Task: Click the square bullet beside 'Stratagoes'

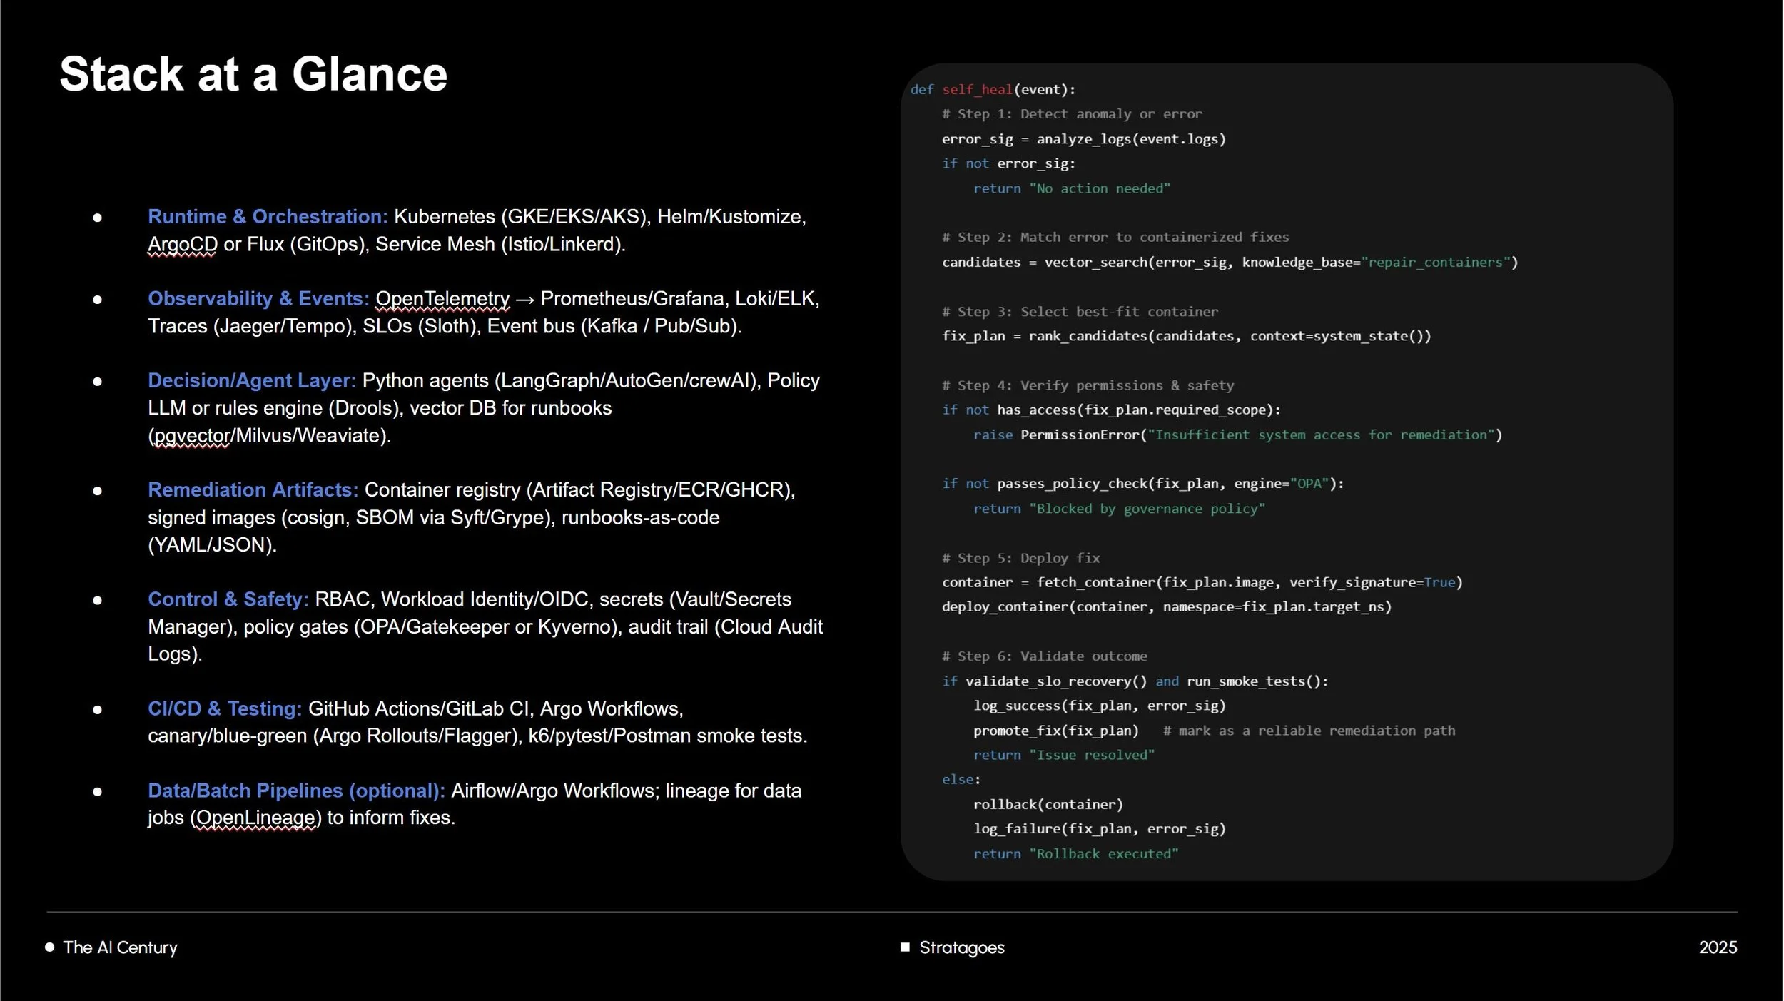Action: pos(905,947)
